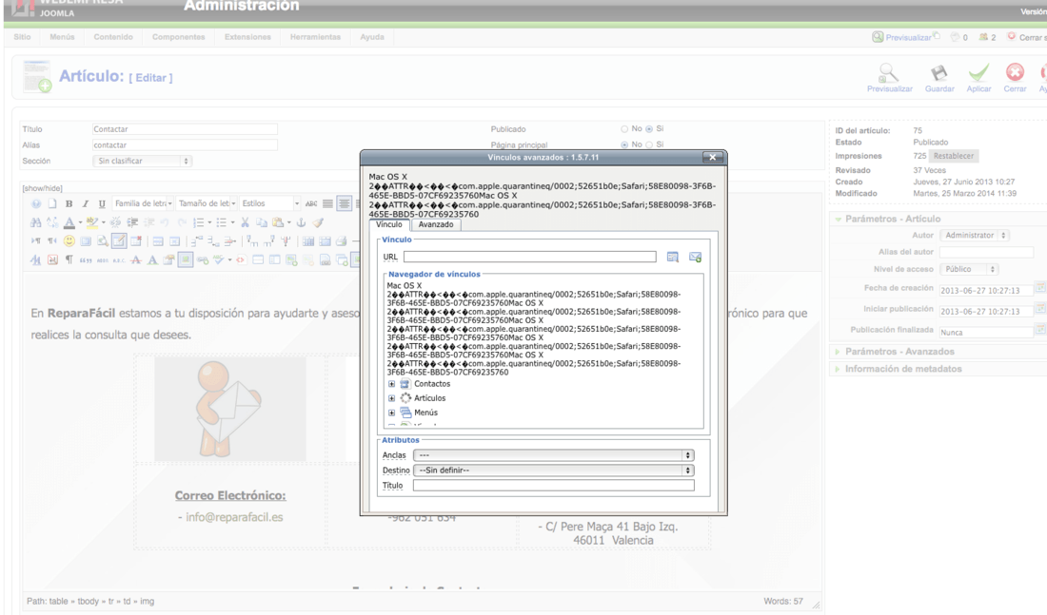The width and height of the screenshot is (1047, 615).
Task: Open the Nivel de acceso dropdown
Action: coord(969,269)
